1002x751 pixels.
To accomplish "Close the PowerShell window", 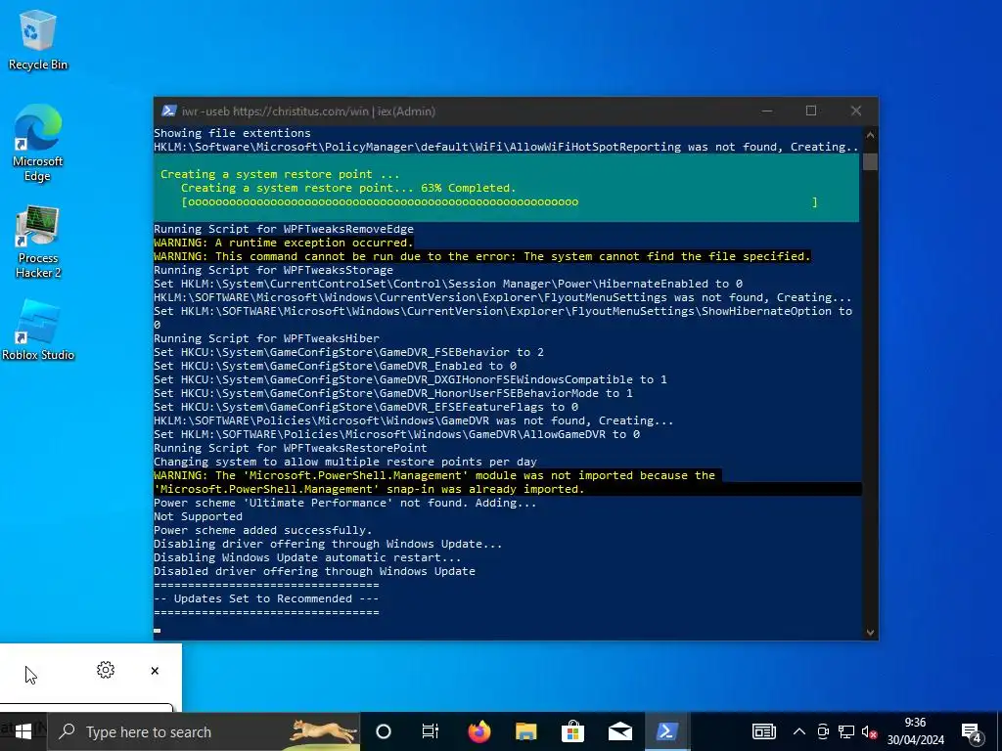I will [855, 111].
